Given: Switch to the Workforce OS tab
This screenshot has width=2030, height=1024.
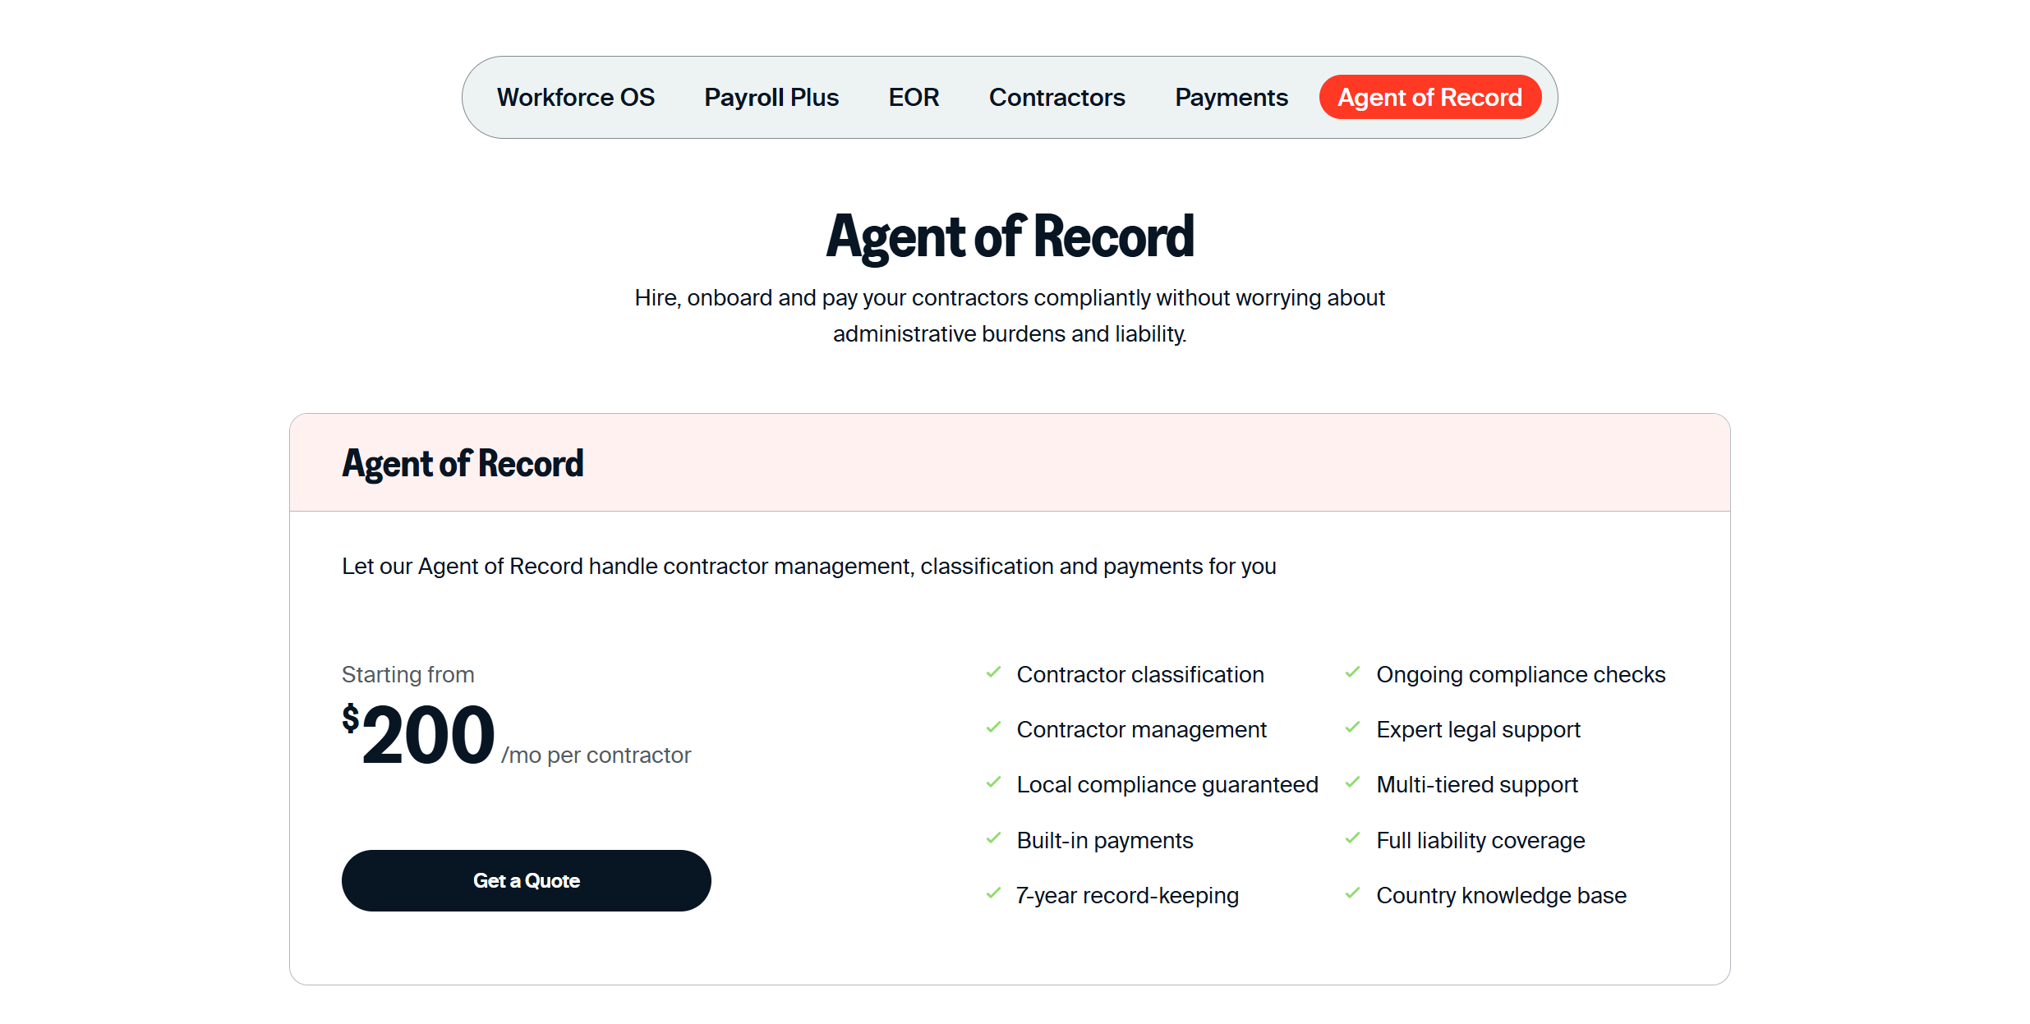Looking at the screenshot, I should pos(575,98).
